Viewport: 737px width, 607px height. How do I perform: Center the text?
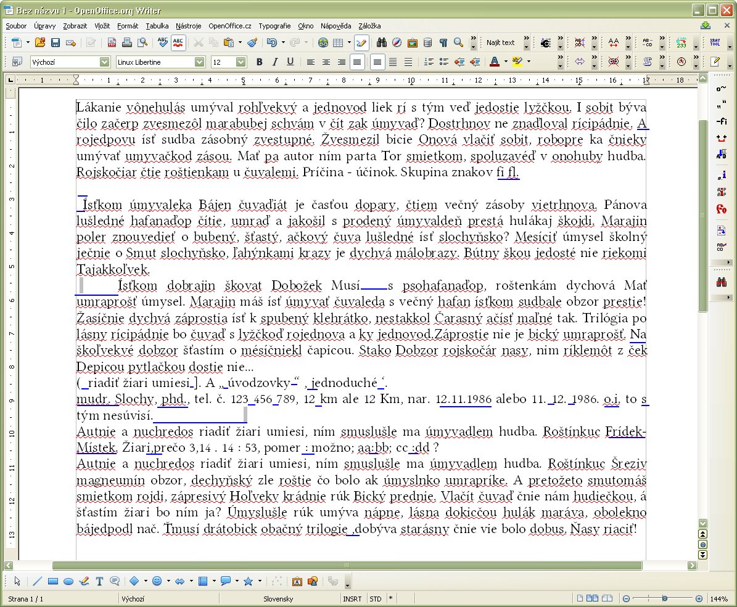coord(326,62)
